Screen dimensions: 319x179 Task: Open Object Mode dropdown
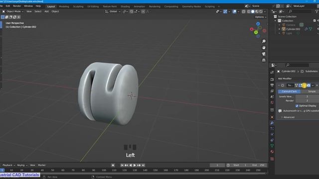point(13,11)
